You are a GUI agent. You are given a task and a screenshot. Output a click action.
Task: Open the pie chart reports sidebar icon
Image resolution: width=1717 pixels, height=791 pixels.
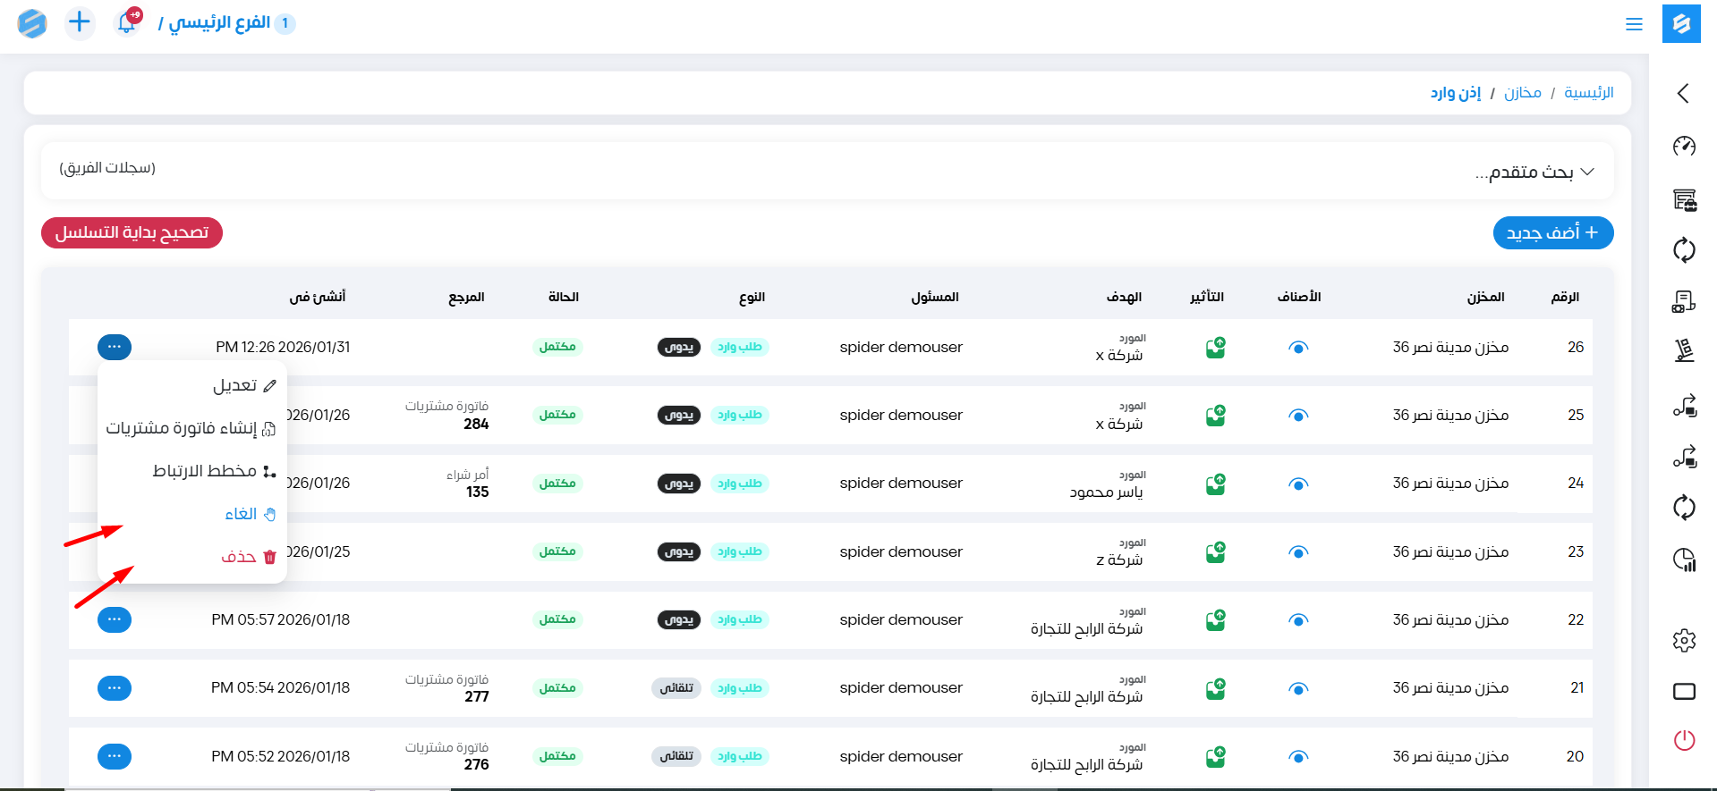pos(1684,560)
